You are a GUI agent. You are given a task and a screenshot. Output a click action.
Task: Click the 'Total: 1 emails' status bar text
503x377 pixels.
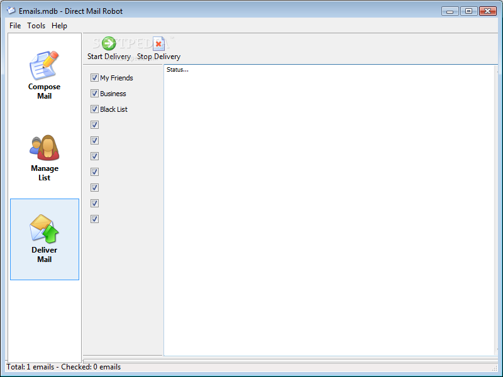pyautogui.click(x=30, y=367)
